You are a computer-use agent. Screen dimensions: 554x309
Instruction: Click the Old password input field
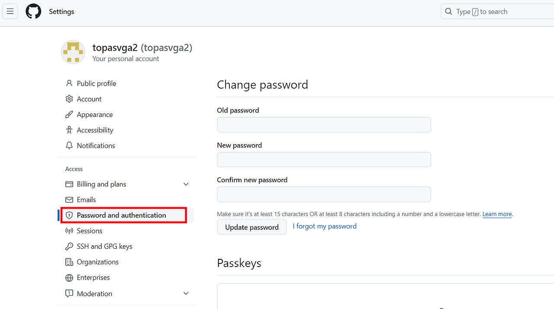point(324,125)
